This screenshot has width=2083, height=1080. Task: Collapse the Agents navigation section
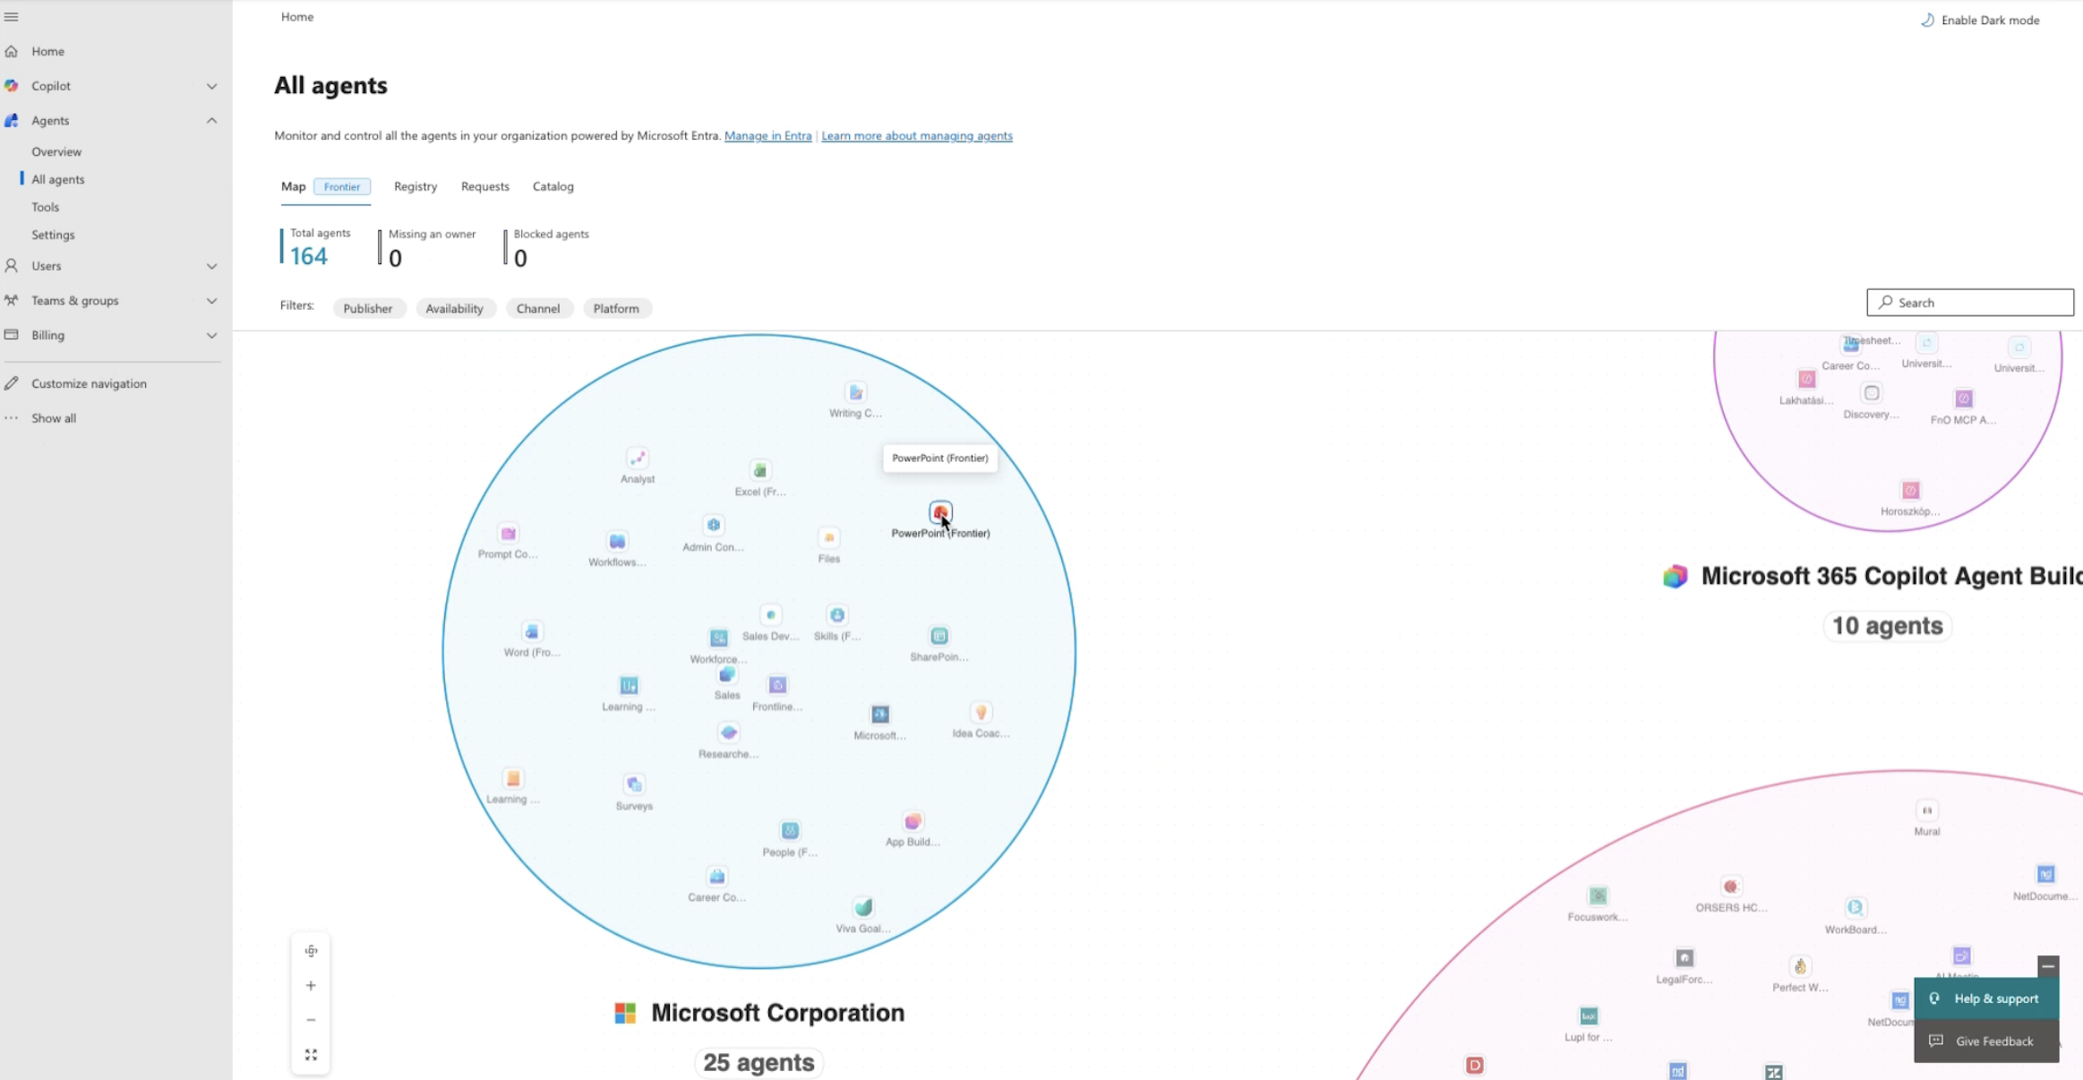(211, 121)
